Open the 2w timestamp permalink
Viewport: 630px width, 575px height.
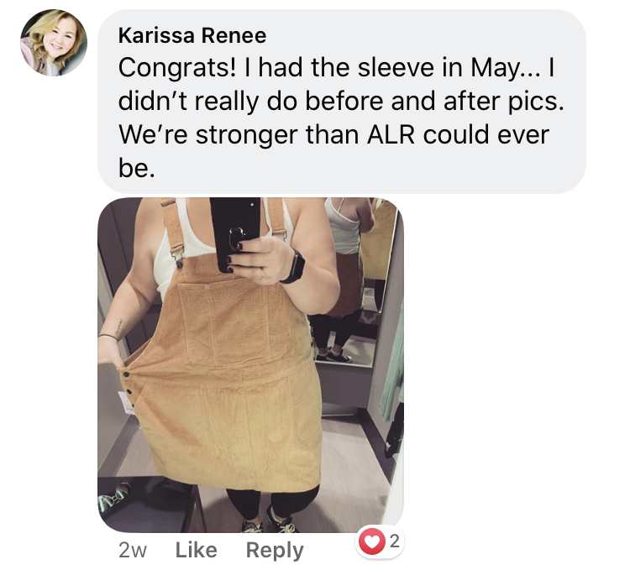pos(133,551)
